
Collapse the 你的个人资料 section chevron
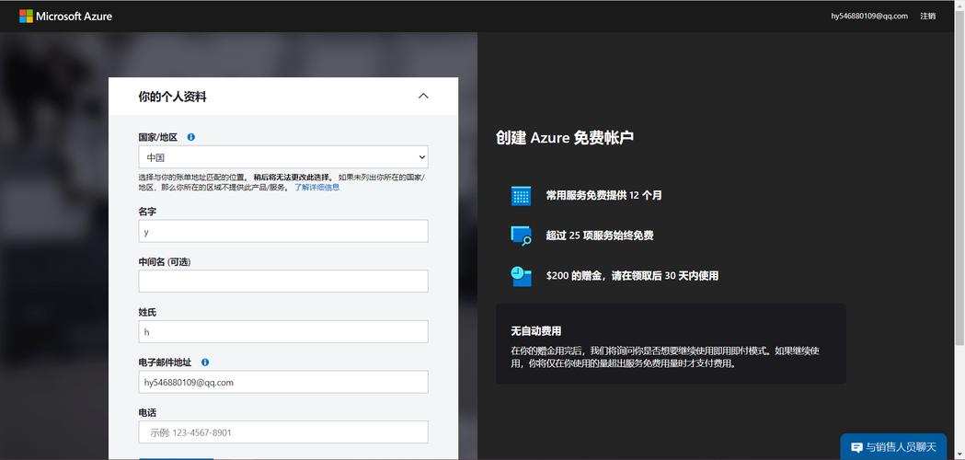[x=423, y=96]
